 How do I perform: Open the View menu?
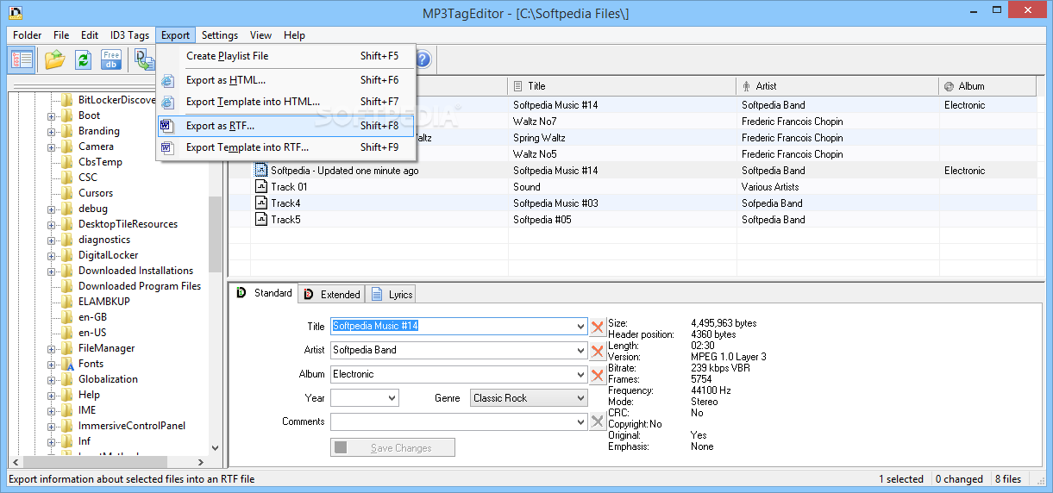(260, 35)
